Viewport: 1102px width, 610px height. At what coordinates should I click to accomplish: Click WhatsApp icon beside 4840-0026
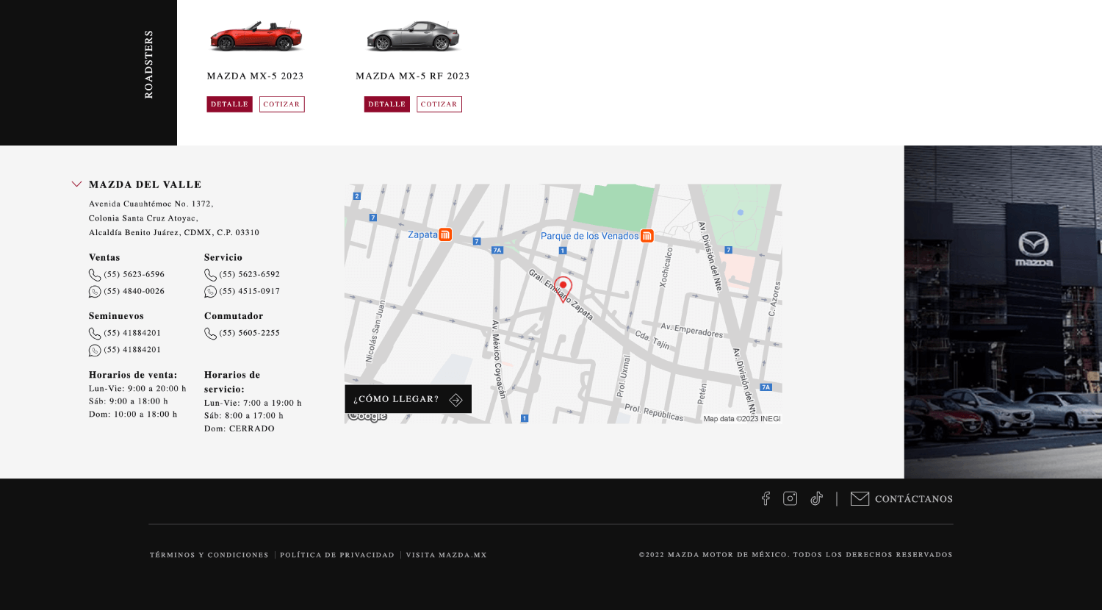95,292
